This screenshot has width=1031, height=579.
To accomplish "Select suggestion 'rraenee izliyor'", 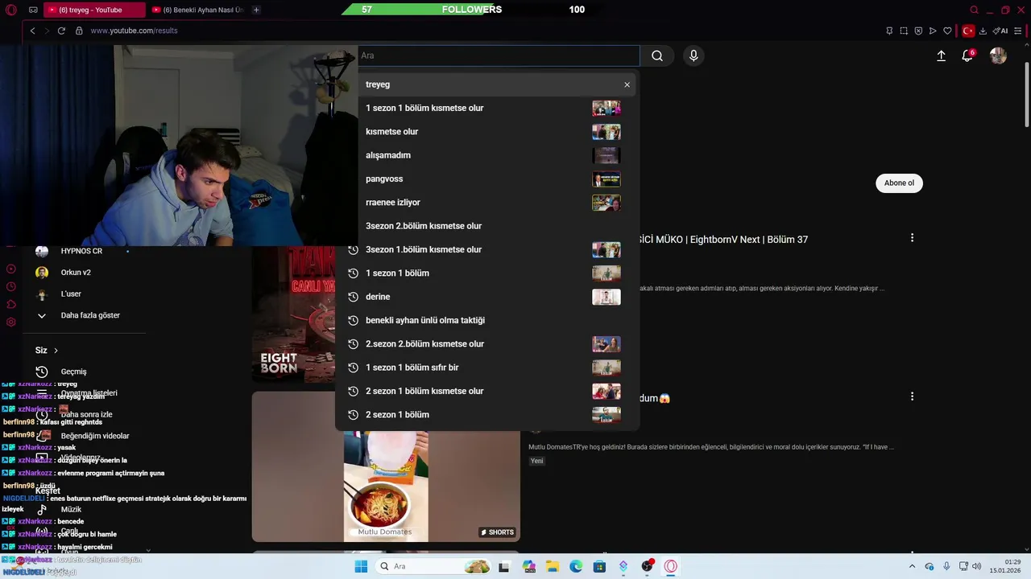I will point(487,202).
